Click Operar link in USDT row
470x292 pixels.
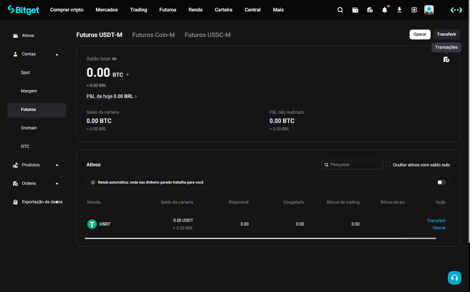(x=439, y=228)
